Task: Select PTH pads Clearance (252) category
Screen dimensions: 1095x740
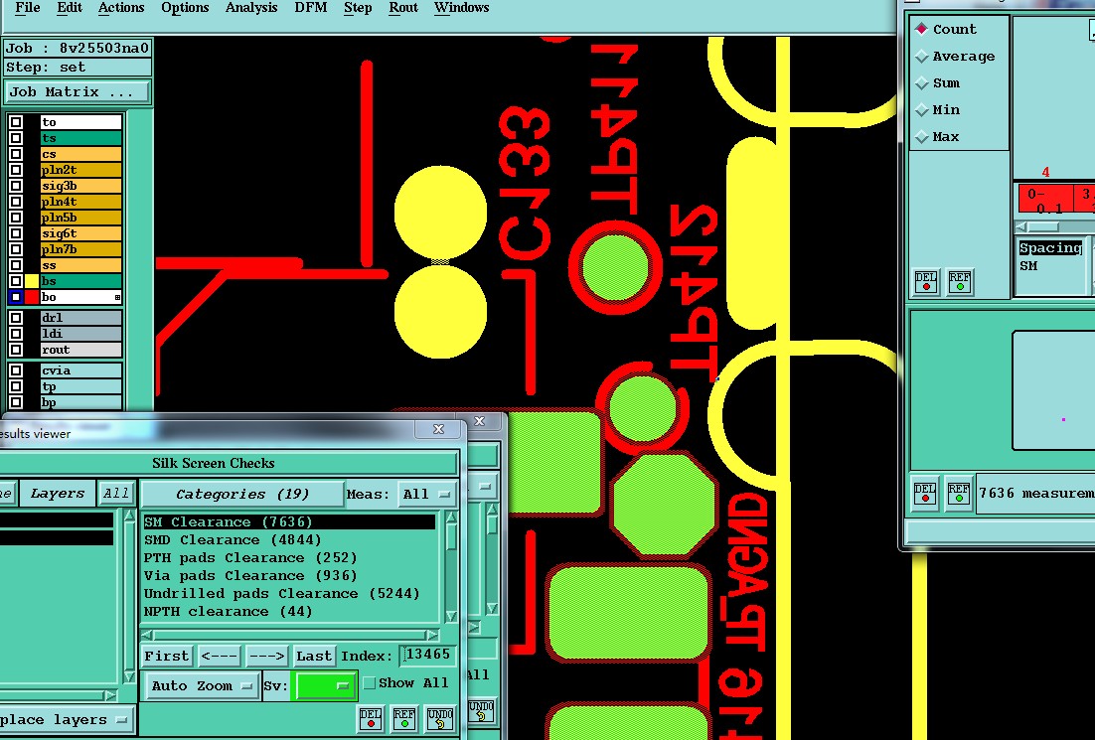Action: pos(289,558)
